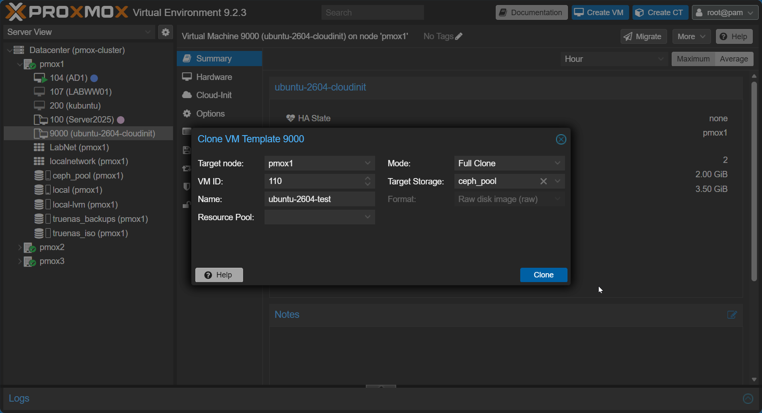Viewport: 762px width, 413px height.
Task: Click the summary scroll up arrow
Action: [754, 76]
